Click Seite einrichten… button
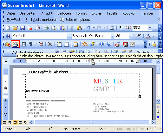Image resolution: width=163 pixels, height=133 pixels. coord(76,20)
